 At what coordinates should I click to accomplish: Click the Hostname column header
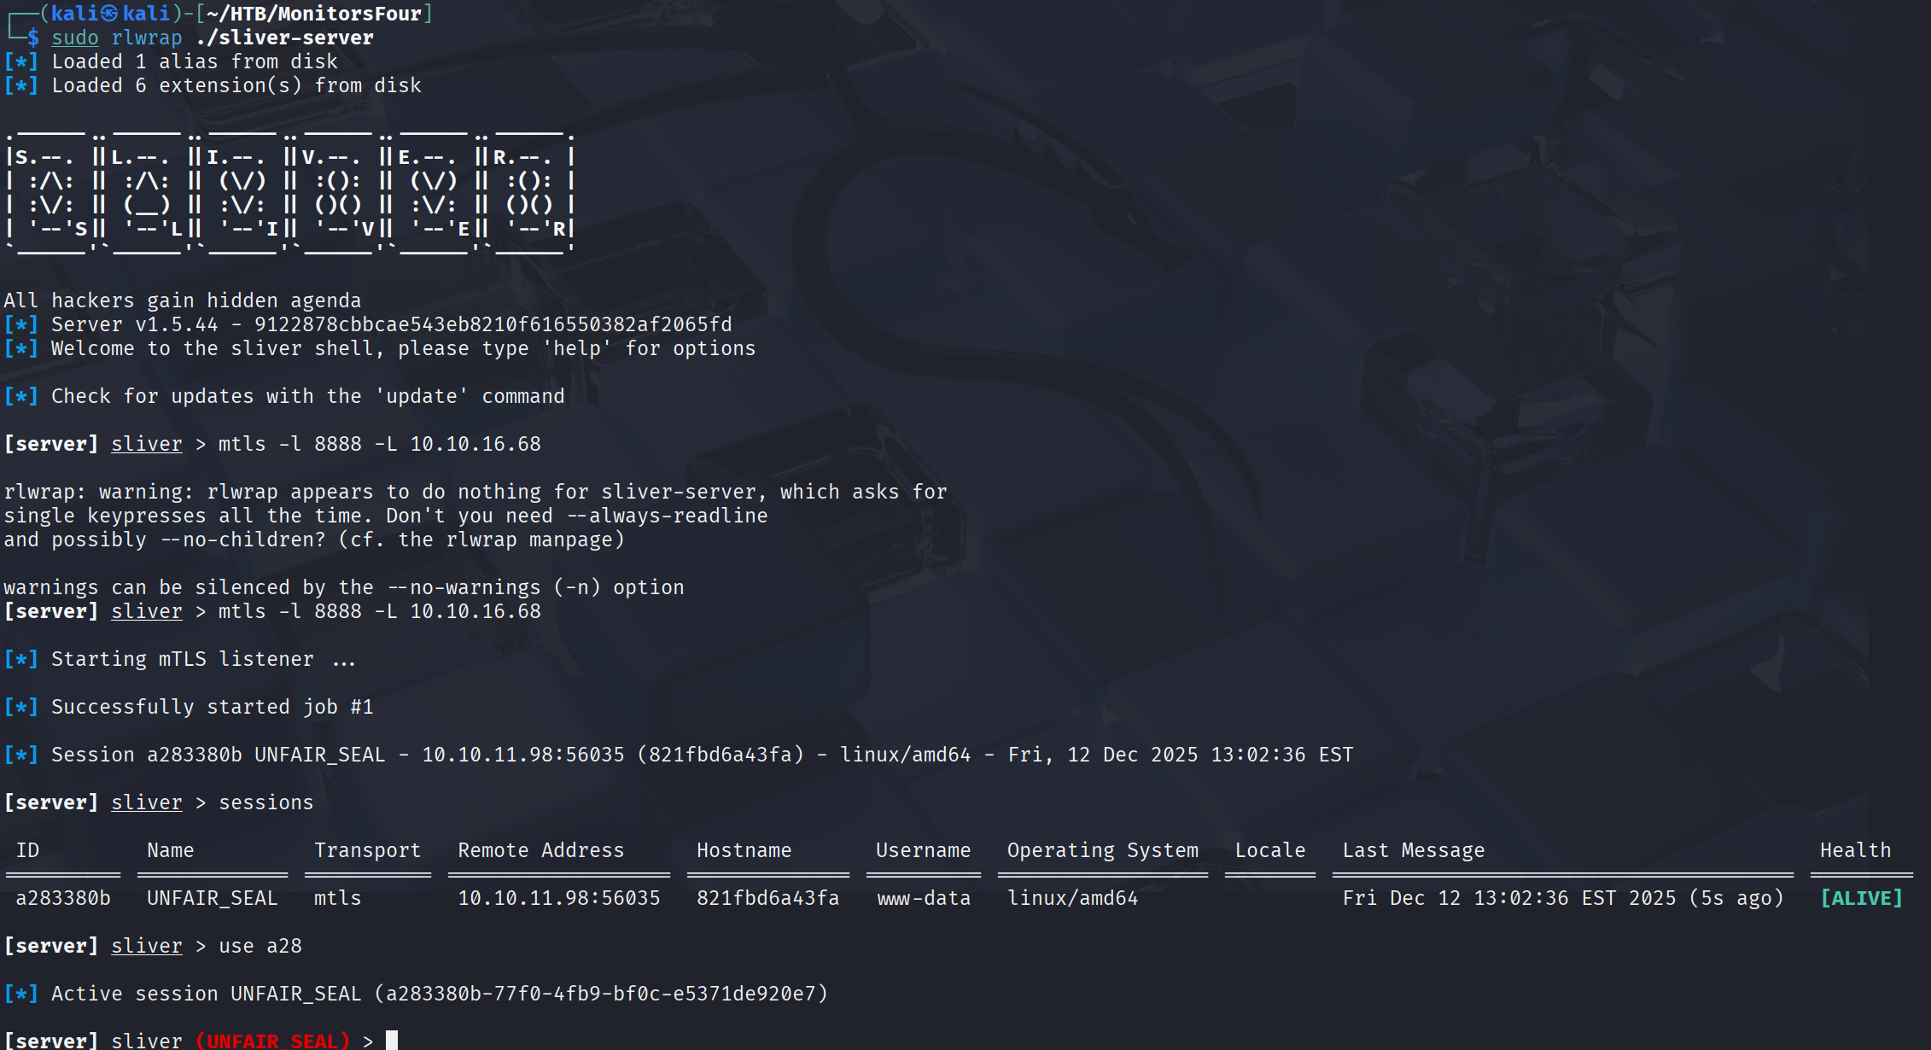point(744,850)
